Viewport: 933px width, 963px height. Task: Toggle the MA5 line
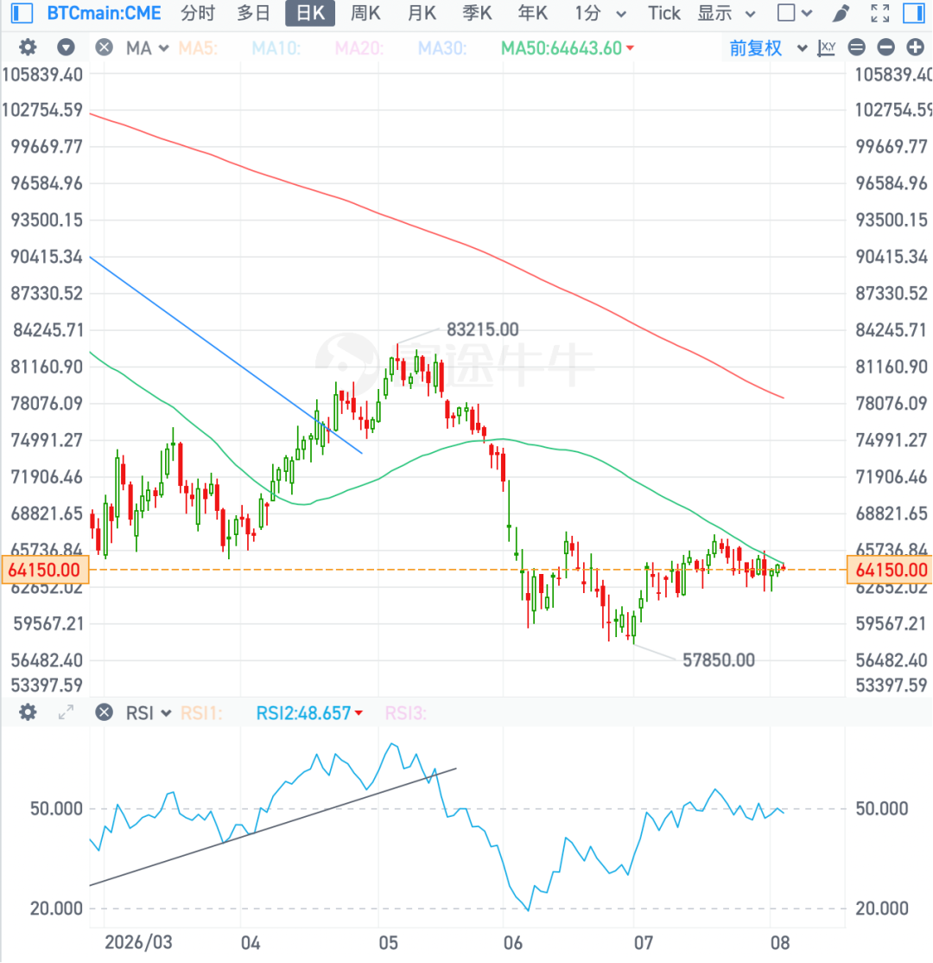(198, 48)
